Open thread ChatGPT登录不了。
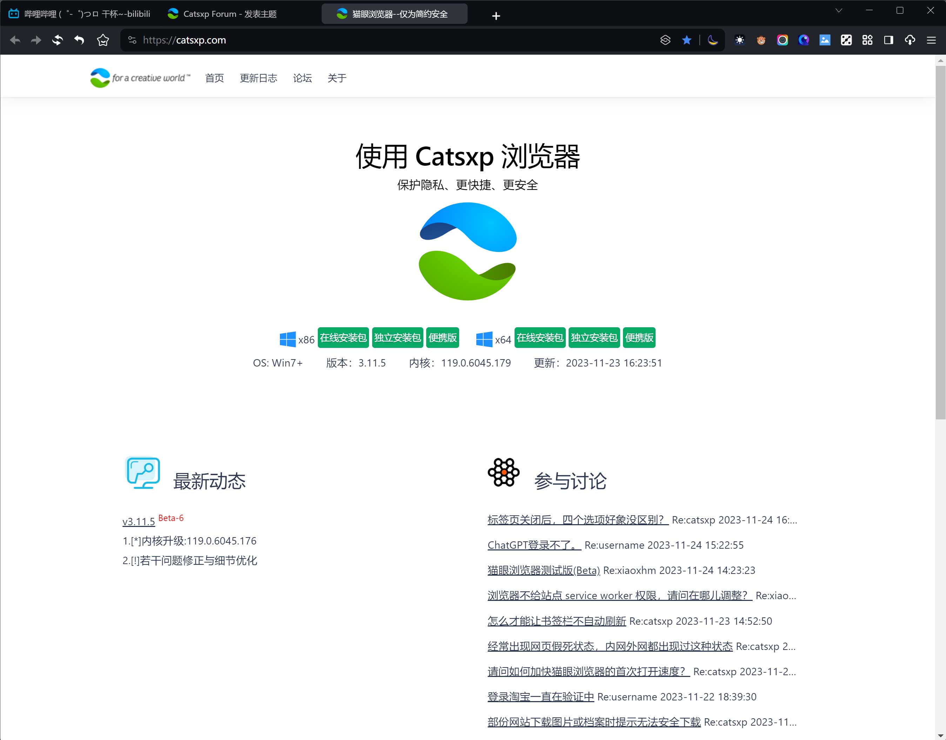Image resolution: width=946 pixels, height=740 pixels. (534, 545)
